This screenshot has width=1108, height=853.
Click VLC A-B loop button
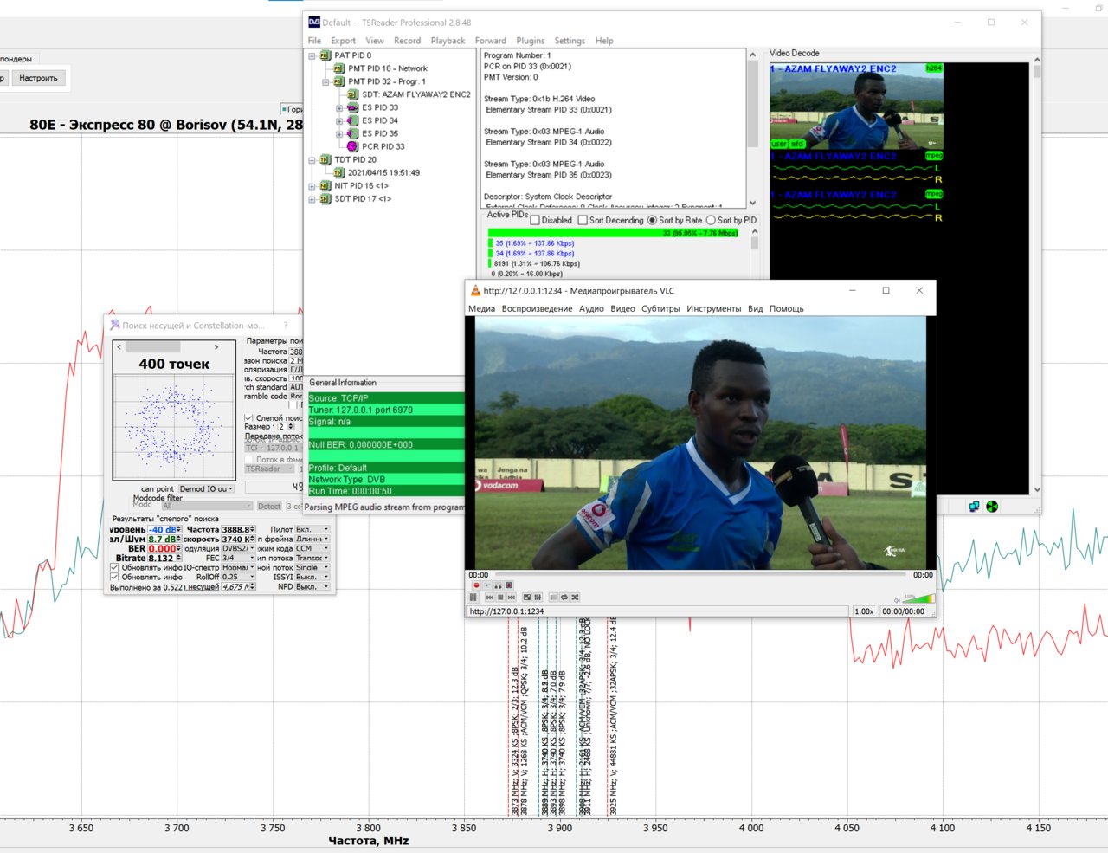[498, 585]
